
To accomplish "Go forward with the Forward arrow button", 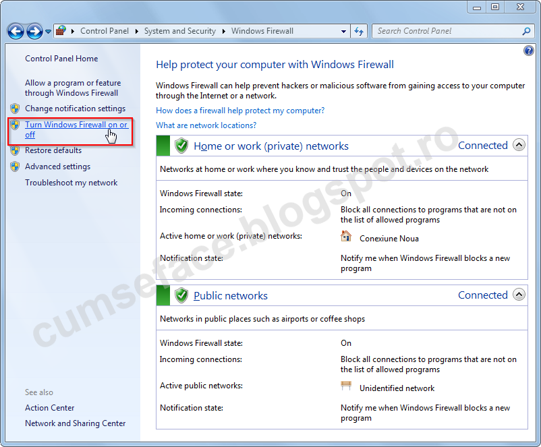I will click(x=35, y=32).
